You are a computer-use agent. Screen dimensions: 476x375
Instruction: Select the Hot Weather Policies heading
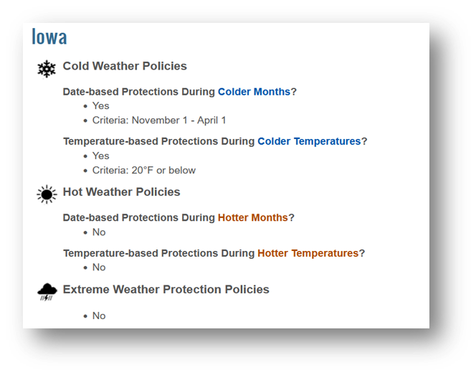point(121,192)
